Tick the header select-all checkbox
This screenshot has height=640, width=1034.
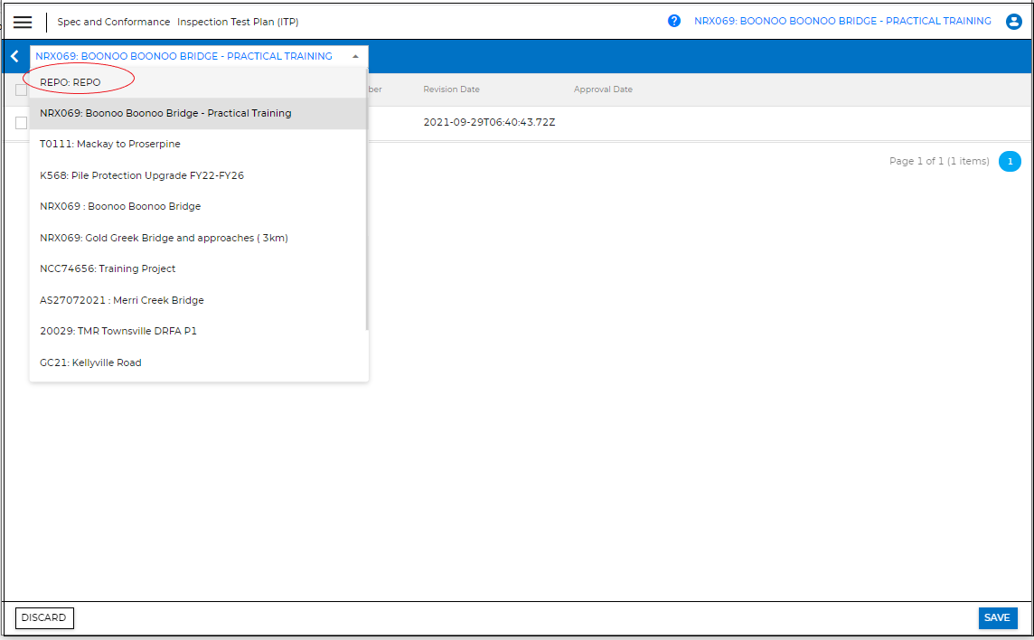tap(21, 89)
